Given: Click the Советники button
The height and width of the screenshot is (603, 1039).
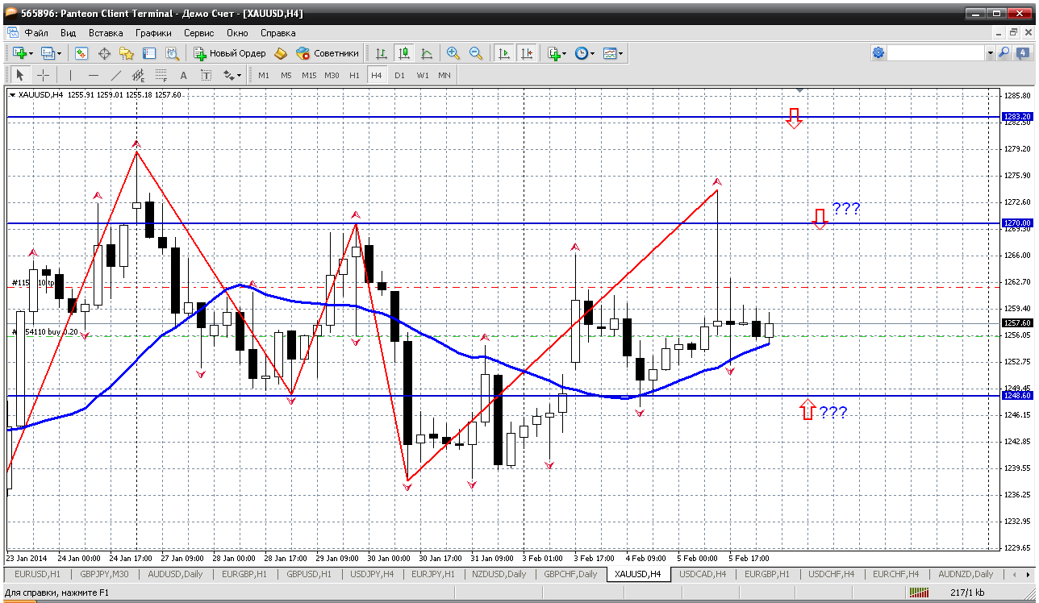Looking at the screenshot, I should tap(328, 53).
